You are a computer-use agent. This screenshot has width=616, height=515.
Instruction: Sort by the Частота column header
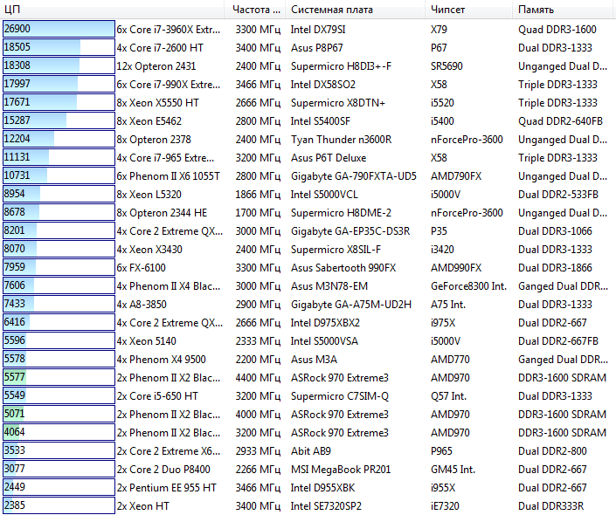click(255, 10)
